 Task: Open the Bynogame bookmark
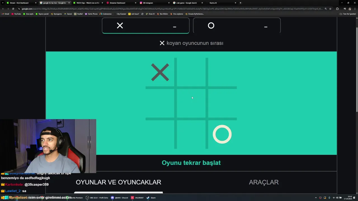(56, 14)
